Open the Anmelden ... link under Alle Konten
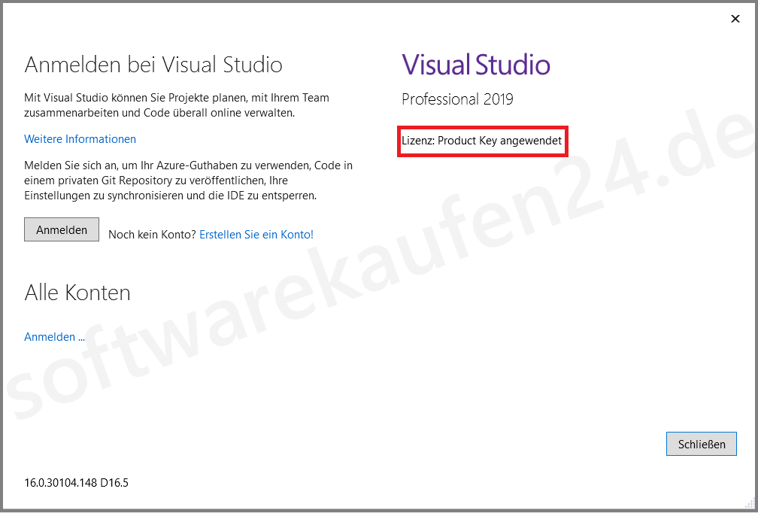The height and width of the screenshot is (513, 758). [x=55, y=337]
